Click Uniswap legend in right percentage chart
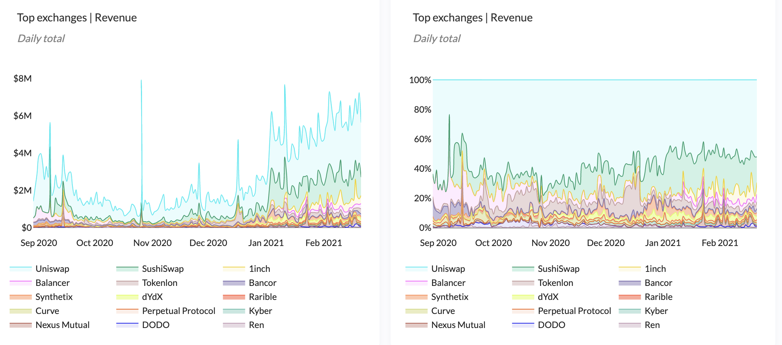Image resolution: width=782 pixels, height=345 pixels. (435, 269)
